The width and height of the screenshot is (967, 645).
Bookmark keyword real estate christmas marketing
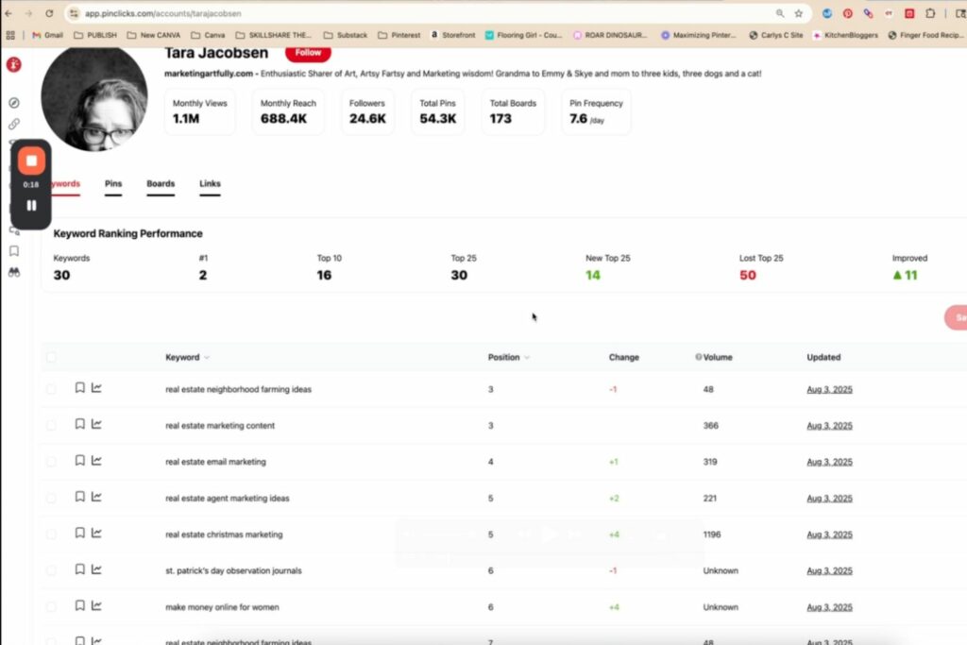coord(79,533)
